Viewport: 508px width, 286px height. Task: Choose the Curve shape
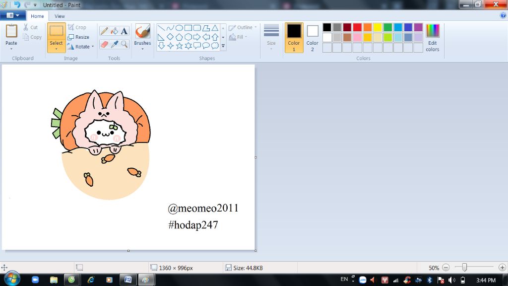pyautogui.click(x=170, y=28)
